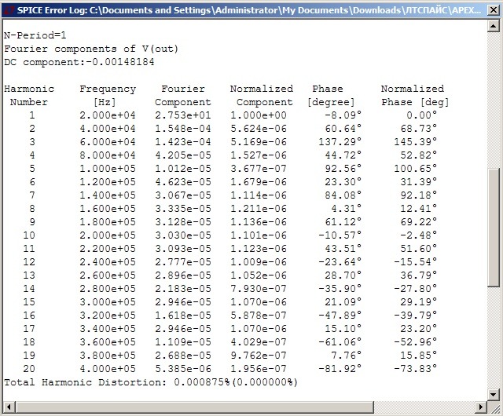Click the horizontal scrollbar thumb
Viewport: 503px width, 416px height.
tap(195, 407)
